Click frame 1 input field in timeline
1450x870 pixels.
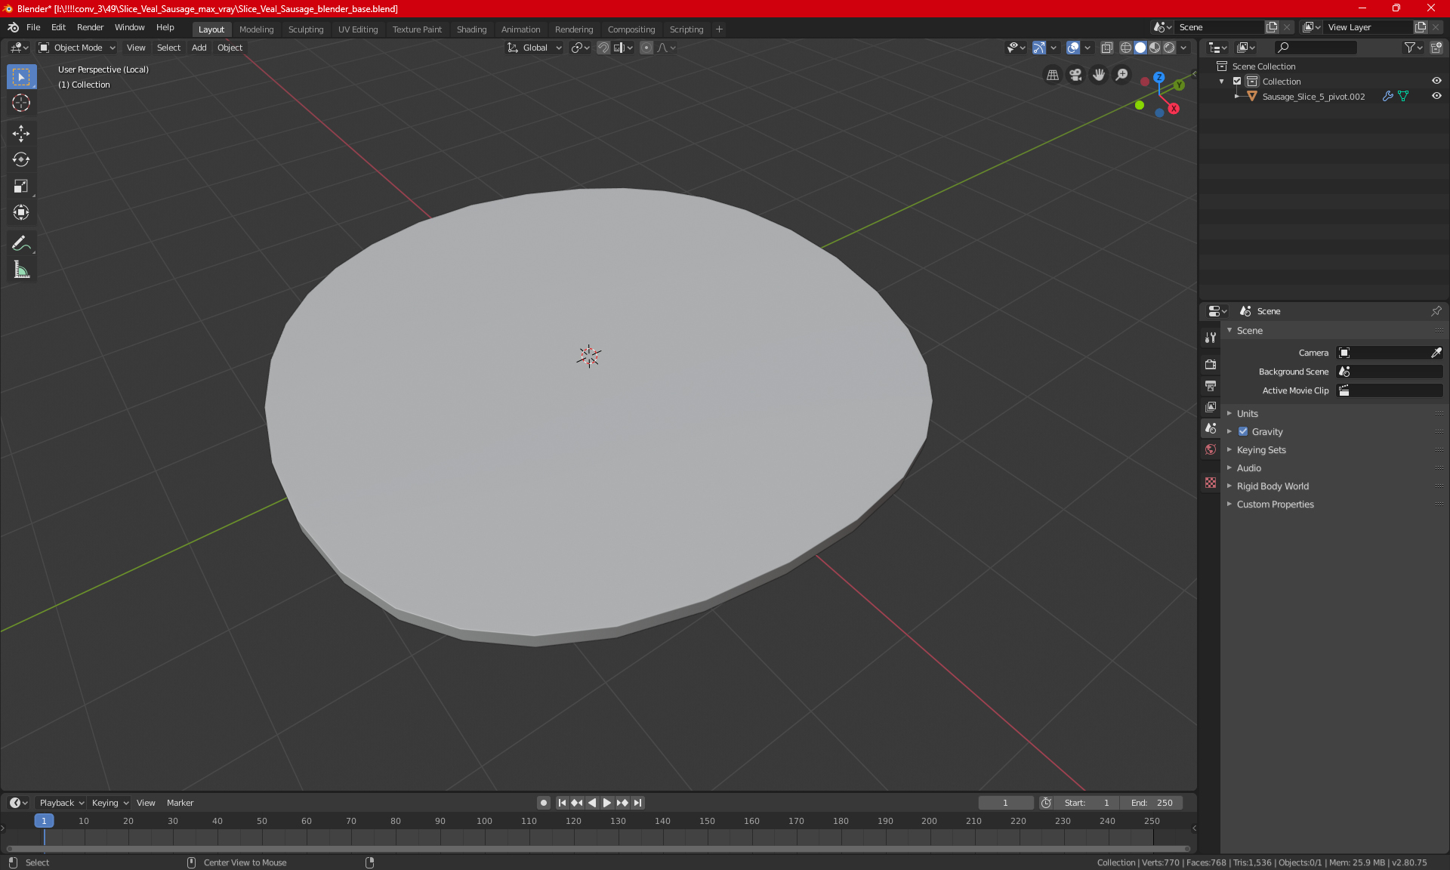point(1004,803)
